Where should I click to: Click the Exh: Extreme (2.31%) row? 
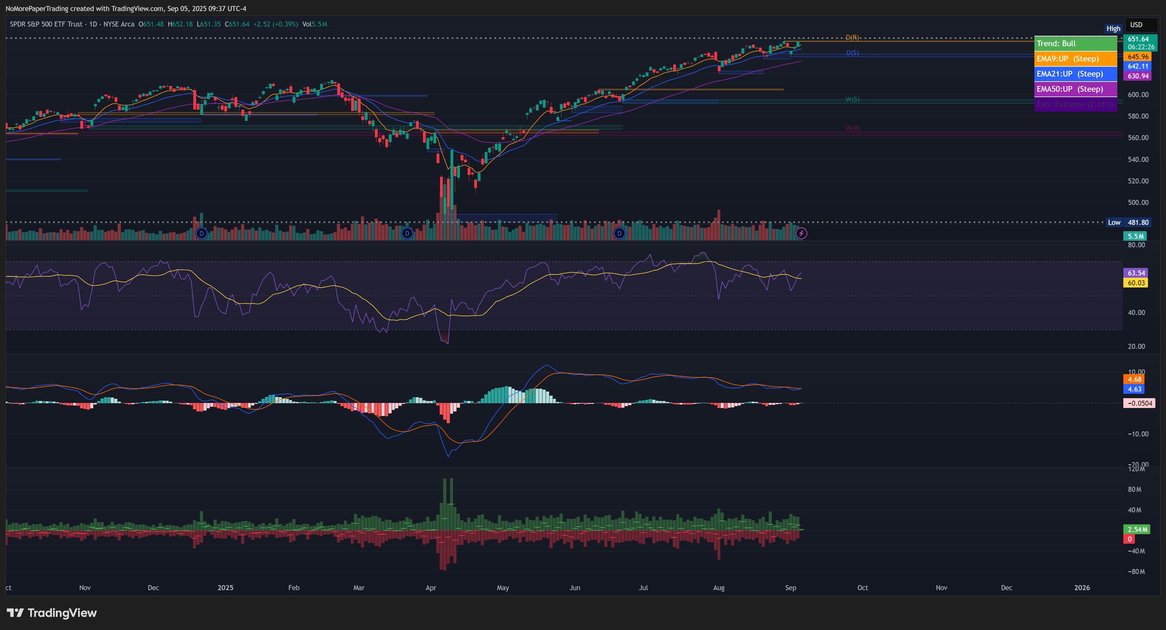point(1076,104)
